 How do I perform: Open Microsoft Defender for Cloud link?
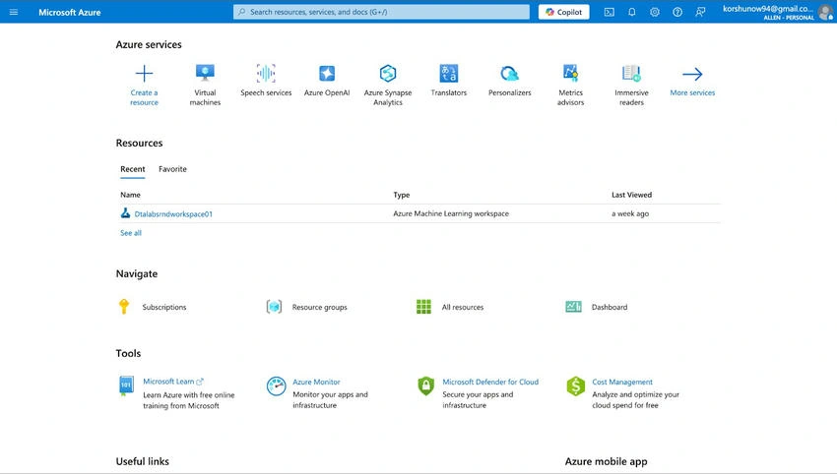(x=490, y=382)
